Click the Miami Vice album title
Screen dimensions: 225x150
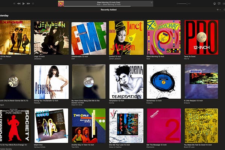(38, 145)
